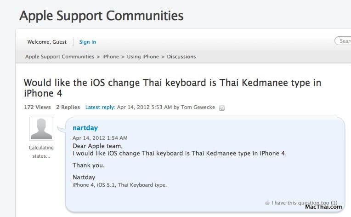Open nartday's avatar picture
The image size is (351, 217).
(41, 129)
